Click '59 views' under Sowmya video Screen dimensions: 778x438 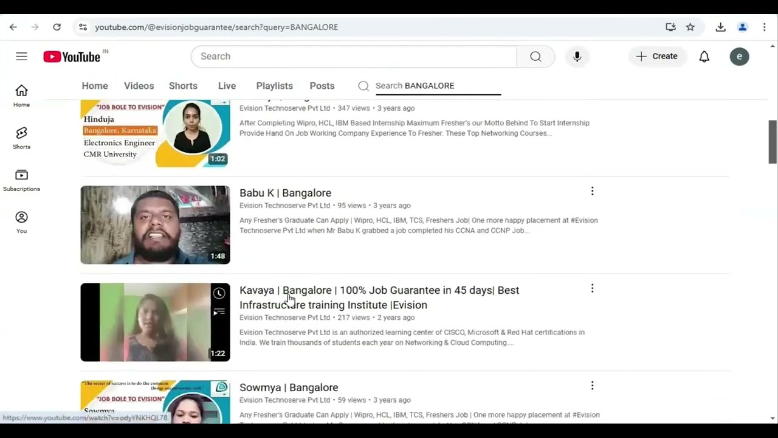pyautogui.click(x=352, y=400)
